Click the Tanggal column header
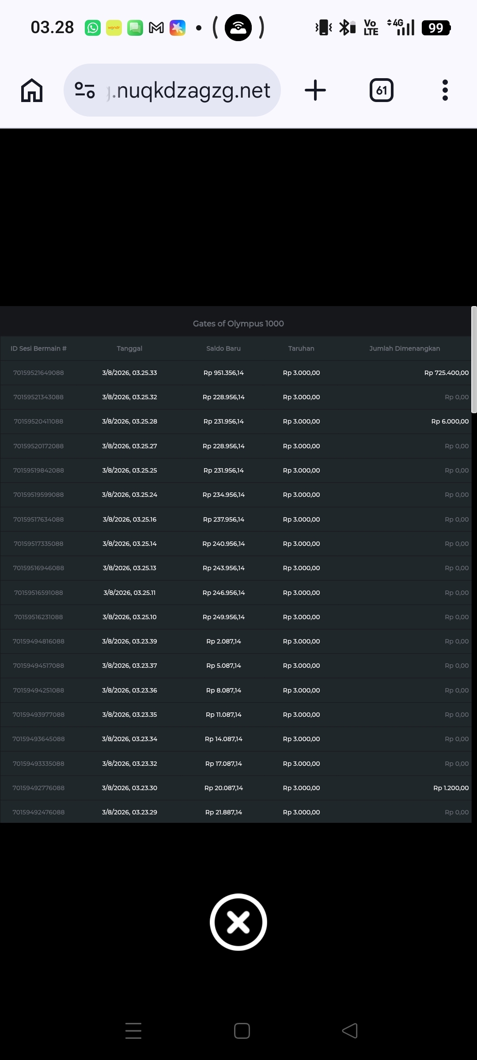Image resolution: width=477 pixels, height=1060 pixels. pos(129,348)
